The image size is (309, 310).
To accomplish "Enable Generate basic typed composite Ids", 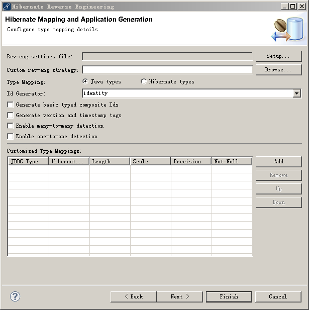I will (x=11, y=105).
